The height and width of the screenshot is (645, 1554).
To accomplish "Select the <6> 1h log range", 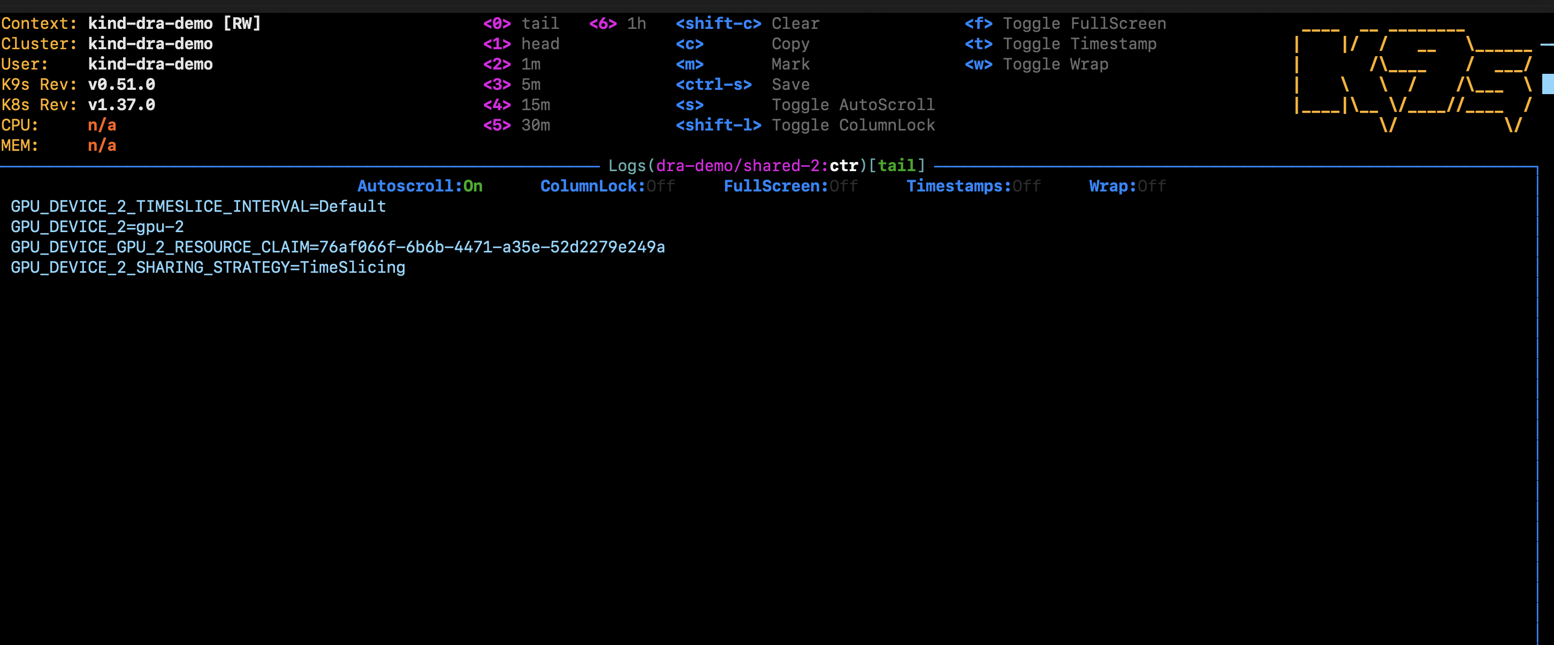I will point(617,24).
